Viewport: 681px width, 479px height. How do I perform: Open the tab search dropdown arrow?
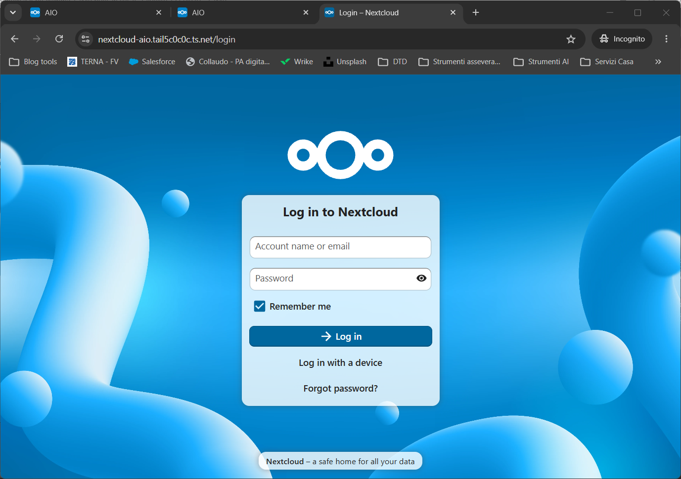click(x=13, y=12)
